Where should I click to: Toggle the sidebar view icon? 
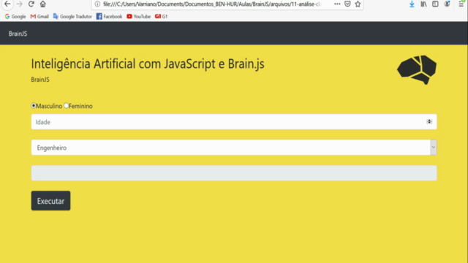(435, 4)
